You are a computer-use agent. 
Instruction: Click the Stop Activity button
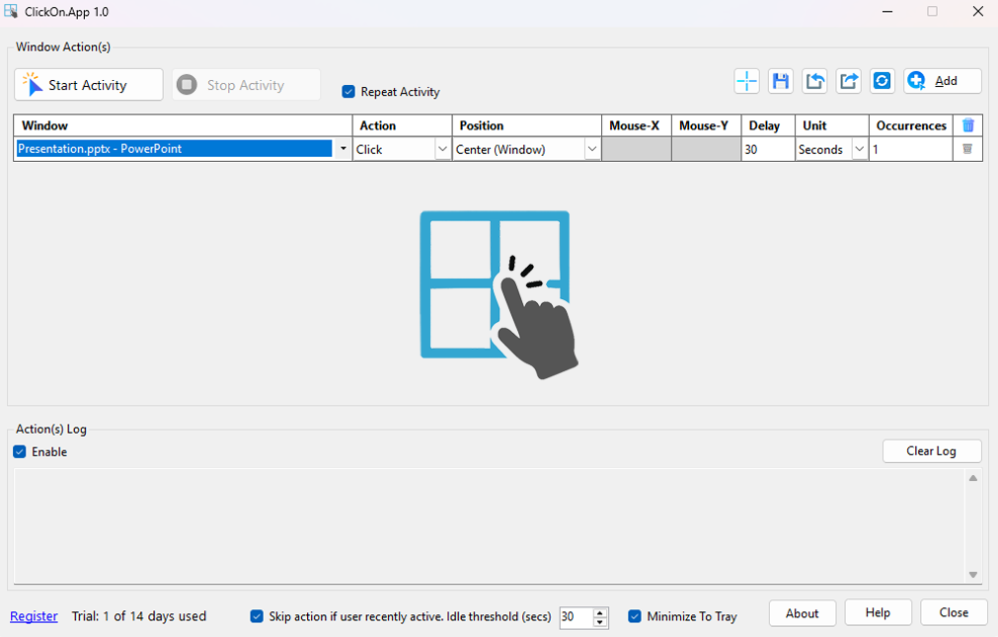coord(246,85)
